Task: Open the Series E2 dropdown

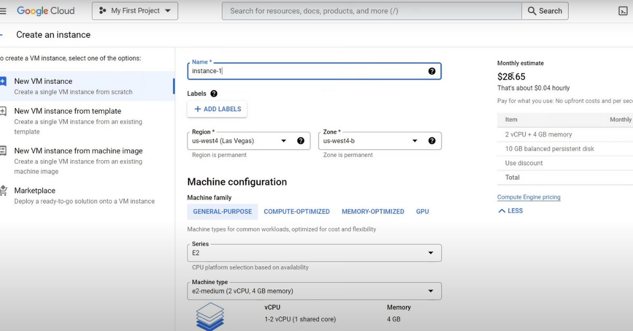Action: click(x=314, y=253)
